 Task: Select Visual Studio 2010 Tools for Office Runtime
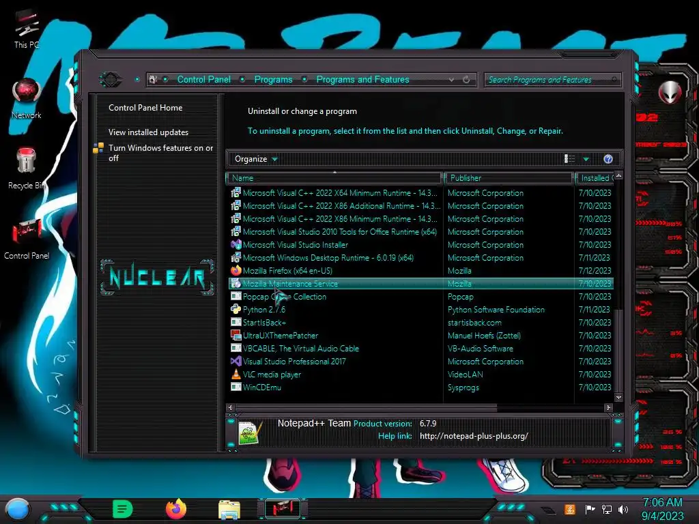420,232
